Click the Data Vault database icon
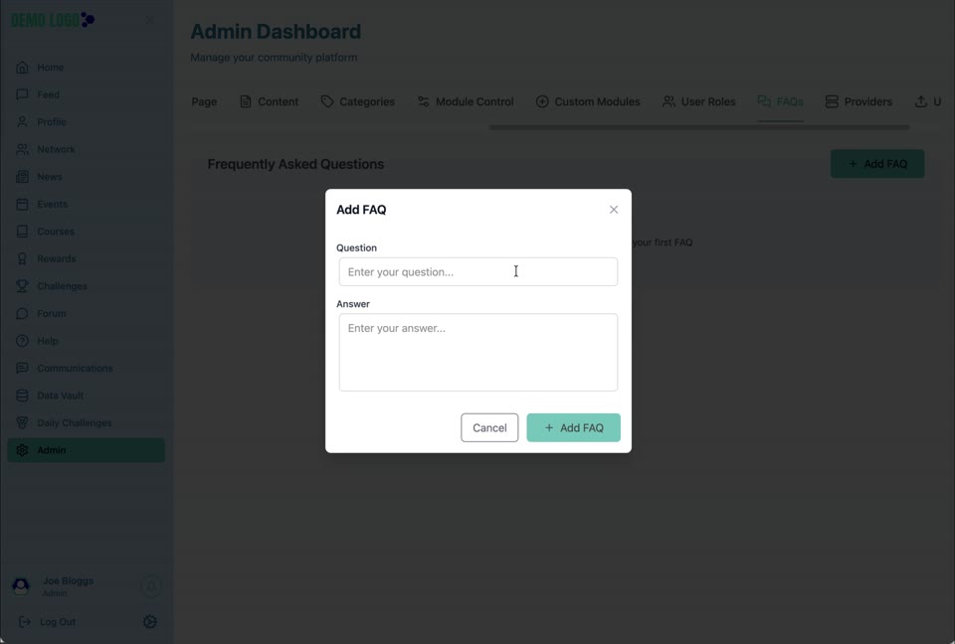The width and height of the screenshot is (955, 644). [x=22, y=396]
